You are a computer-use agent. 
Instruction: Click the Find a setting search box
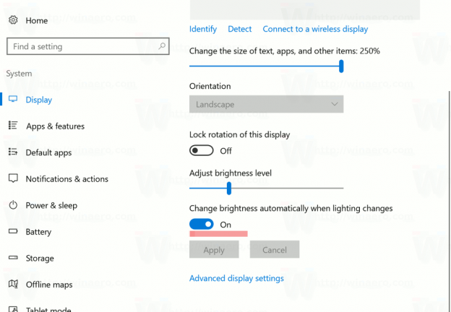[80, 46]
